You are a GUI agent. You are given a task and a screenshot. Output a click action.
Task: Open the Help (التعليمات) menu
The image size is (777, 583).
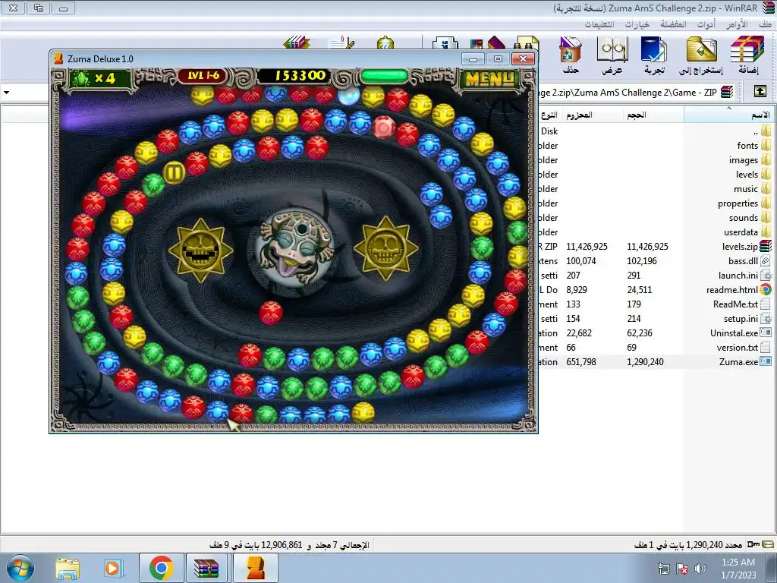599,24
